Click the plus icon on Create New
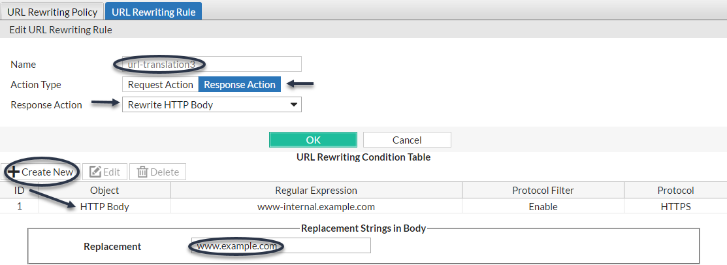This screenshot has width=727, height=265. coord(13,172)
